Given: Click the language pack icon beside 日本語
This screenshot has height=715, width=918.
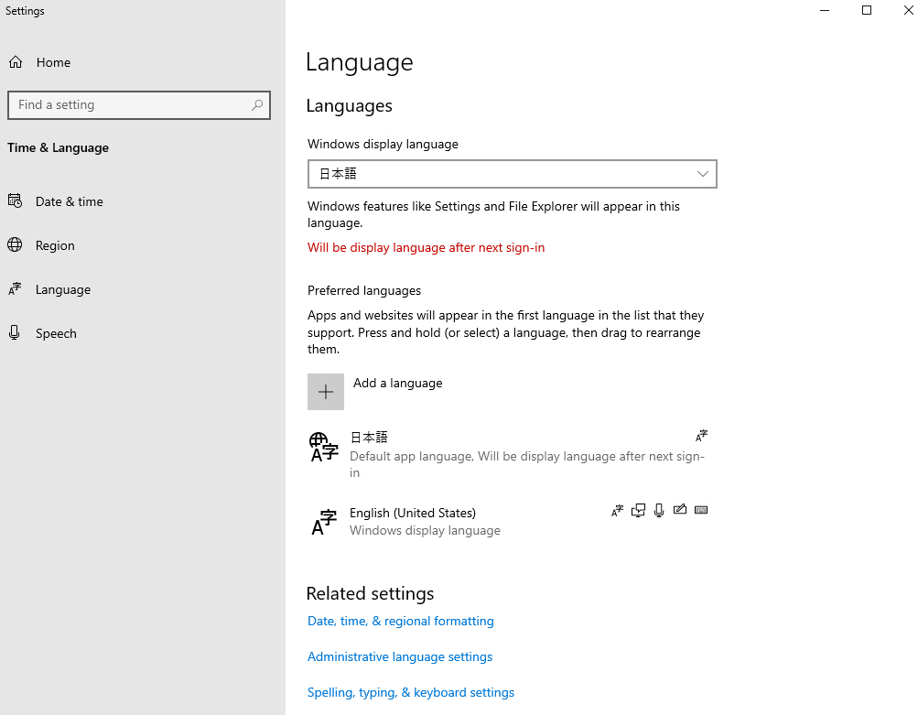Looking at the screenshot, I should click(x=701, y=436).
